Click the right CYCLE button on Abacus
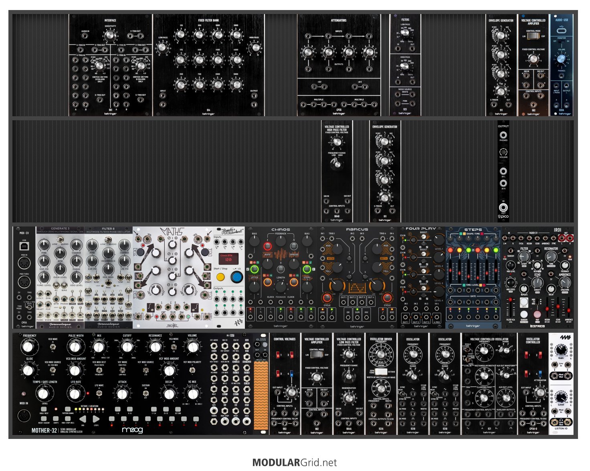590x471 pixels. pos(387,297)
